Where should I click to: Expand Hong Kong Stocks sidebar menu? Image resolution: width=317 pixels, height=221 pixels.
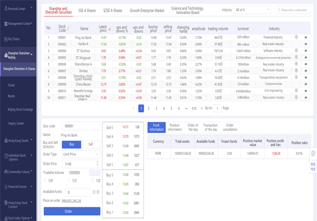(18, 141)
